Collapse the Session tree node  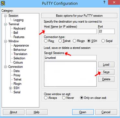[6, 16]
